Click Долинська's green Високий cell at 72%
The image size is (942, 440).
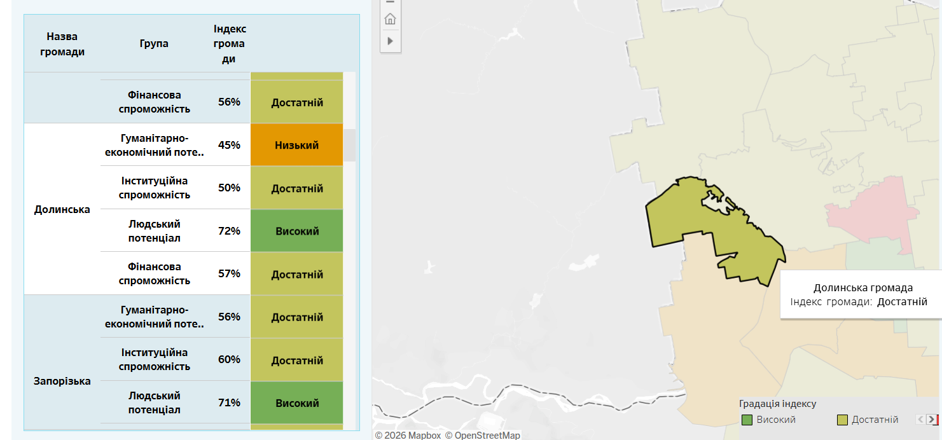click(x=296, y=231)
